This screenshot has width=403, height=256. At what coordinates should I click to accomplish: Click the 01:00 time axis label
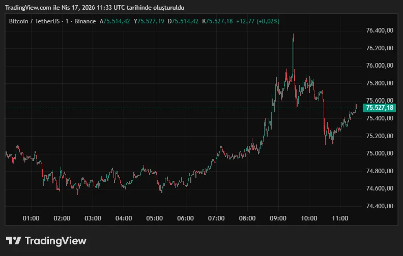tap(31, 218)
